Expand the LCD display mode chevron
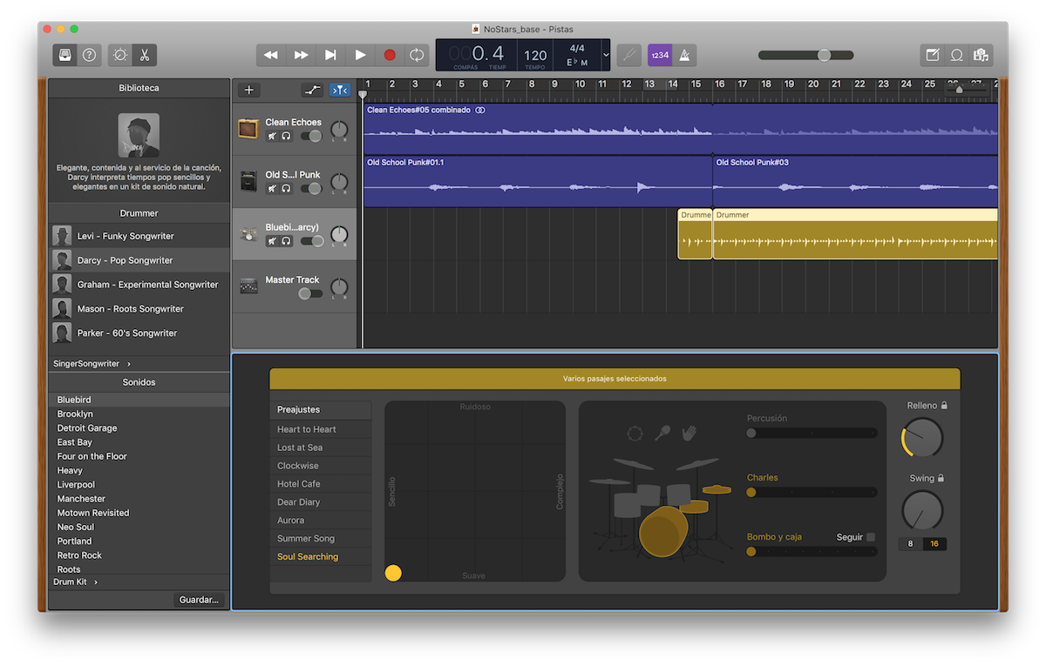1046x666 pixels. tap(606, 55)
